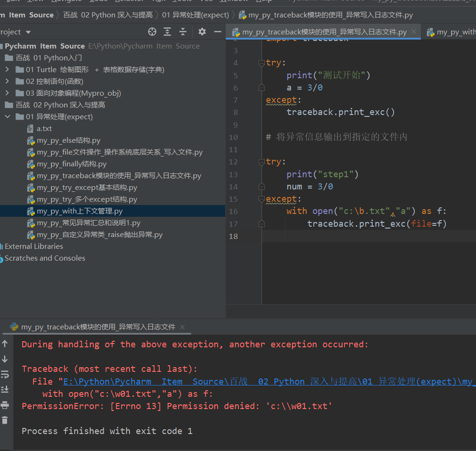Clear console with the trash icon
This screenshot has width=476, height=451.
point(5,420)
